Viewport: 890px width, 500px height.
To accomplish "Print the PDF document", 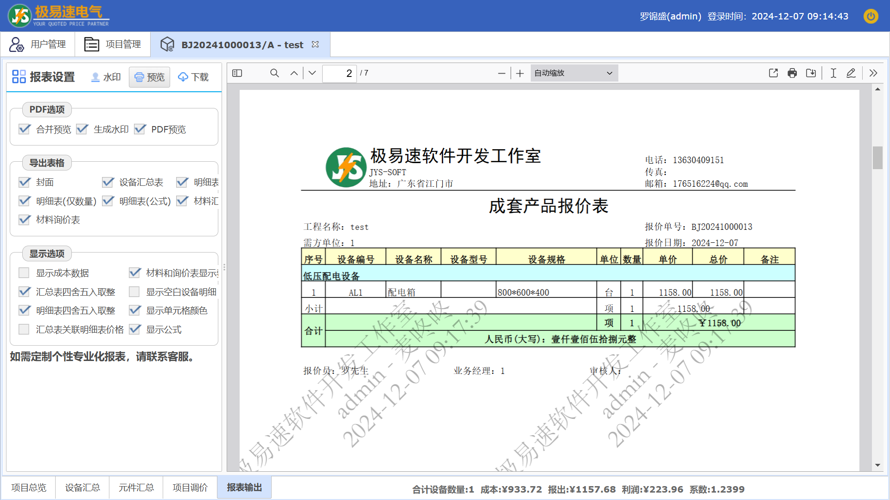I will (792, 73).
